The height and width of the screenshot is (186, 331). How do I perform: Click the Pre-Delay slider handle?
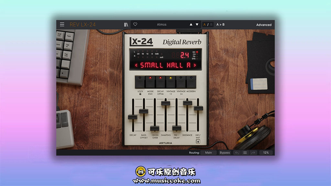[x=176, y=128]
